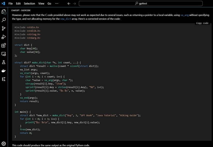Open the Docker whale view
The width and height of the screenshot is (213, 147).
pos(4,71)
